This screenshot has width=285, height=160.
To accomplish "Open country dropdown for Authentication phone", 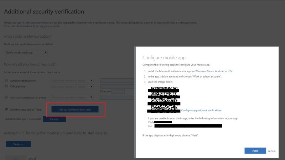I will coord(72,80).
